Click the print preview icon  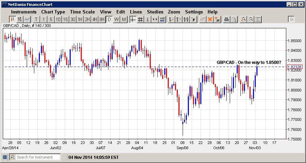point(234,19)
